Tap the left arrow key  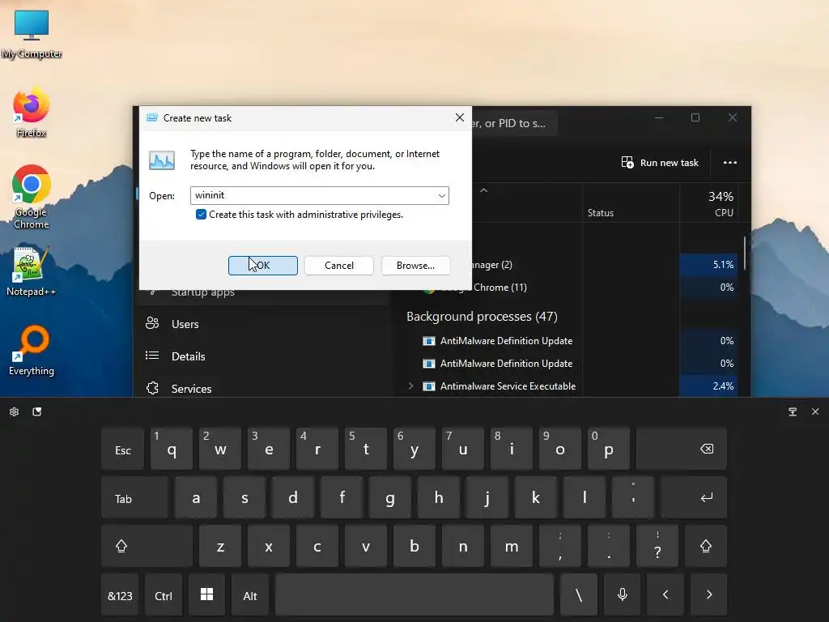665,594
